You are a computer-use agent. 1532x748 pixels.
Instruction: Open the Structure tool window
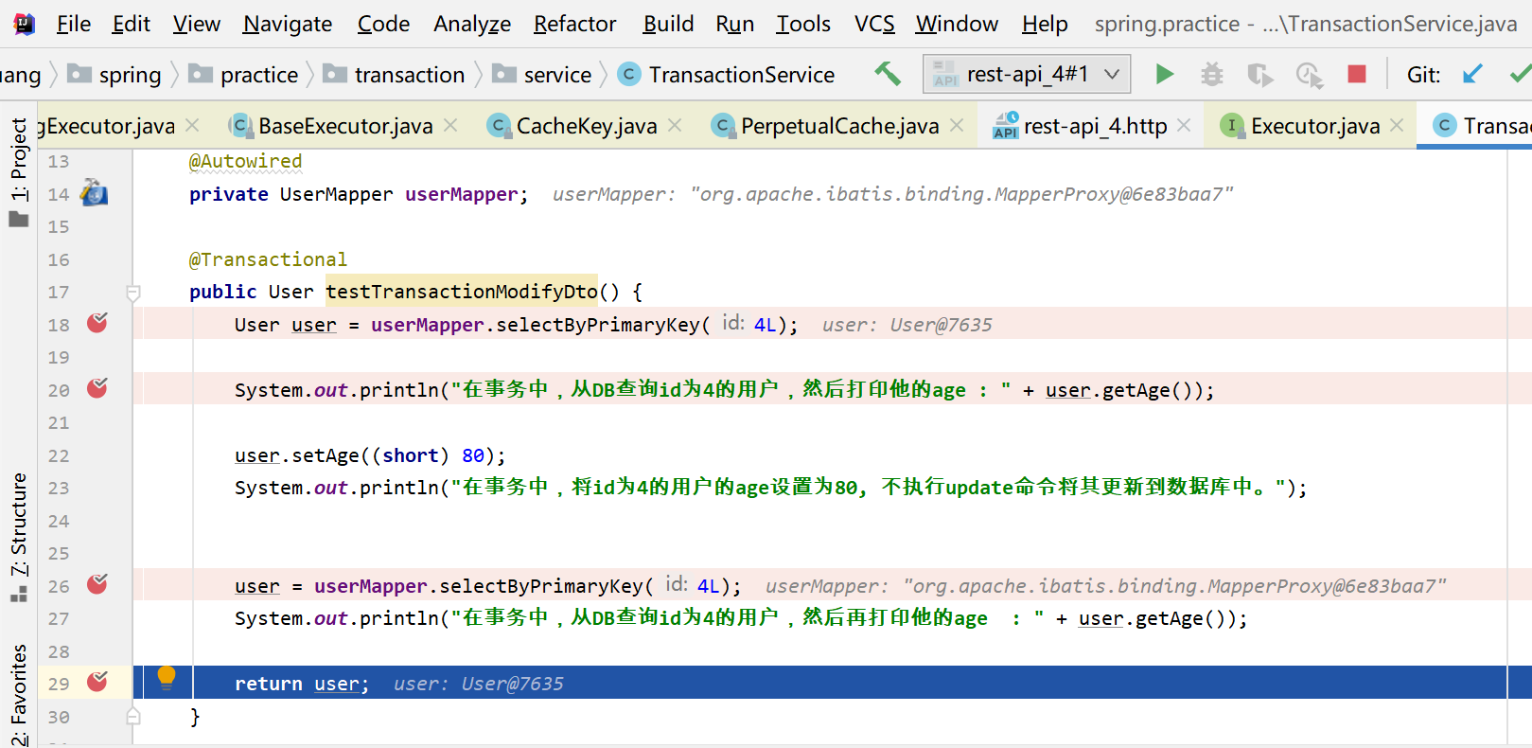pos(19,537)
